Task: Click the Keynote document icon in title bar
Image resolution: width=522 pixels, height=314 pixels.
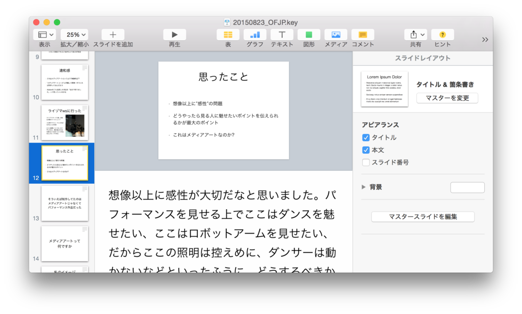Action: [x=227, y=22]
